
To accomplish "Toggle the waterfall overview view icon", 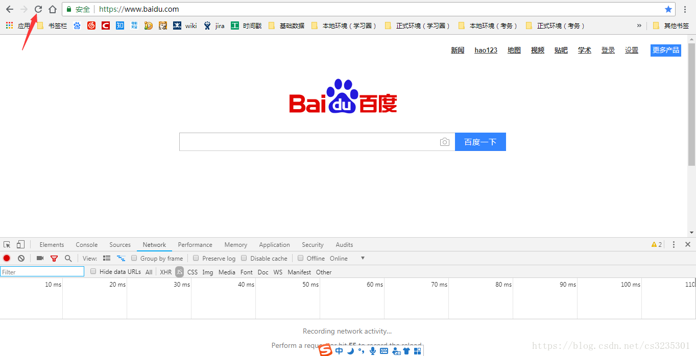I will [121, 259].
